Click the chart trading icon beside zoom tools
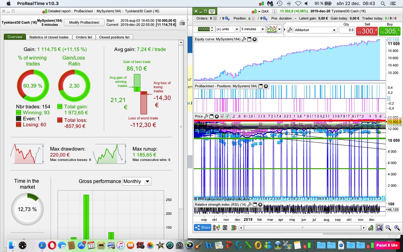Viewport: 403px width, 252px height. tap(372, 228)
